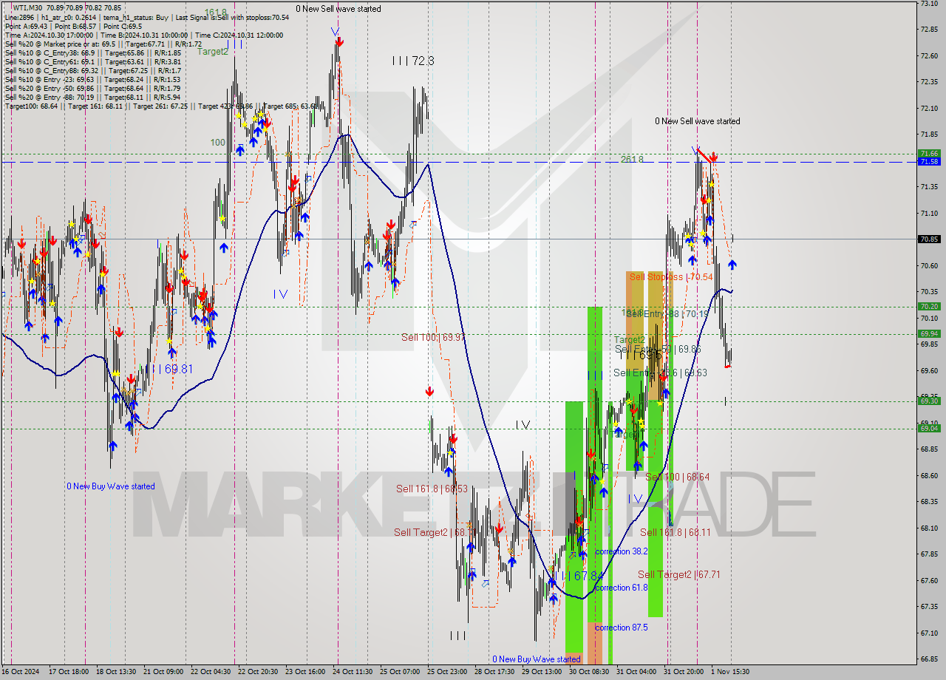Click the 'Sell Entry -50 | 69.86' label
The width and height of the screenshot is (946, 680).
coord(658,349)
